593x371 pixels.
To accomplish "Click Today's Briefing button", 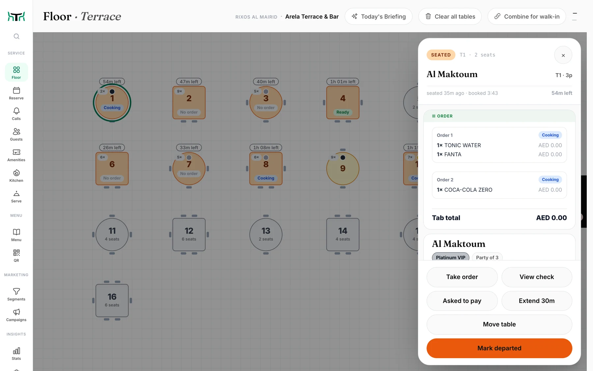I will coord(379,16).
